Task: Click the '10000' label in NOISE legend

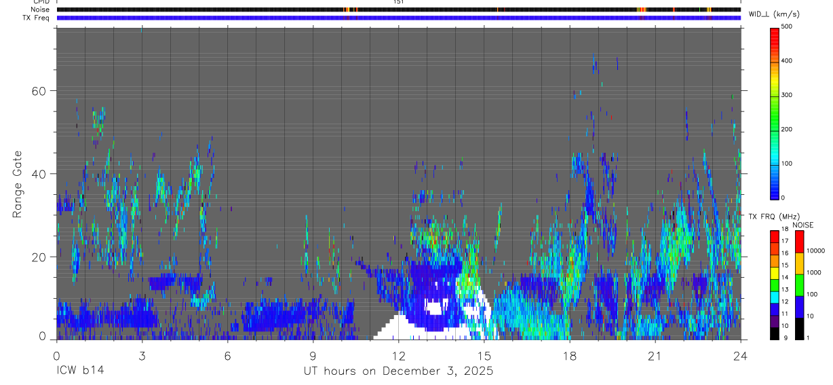Action: point(816,251)
